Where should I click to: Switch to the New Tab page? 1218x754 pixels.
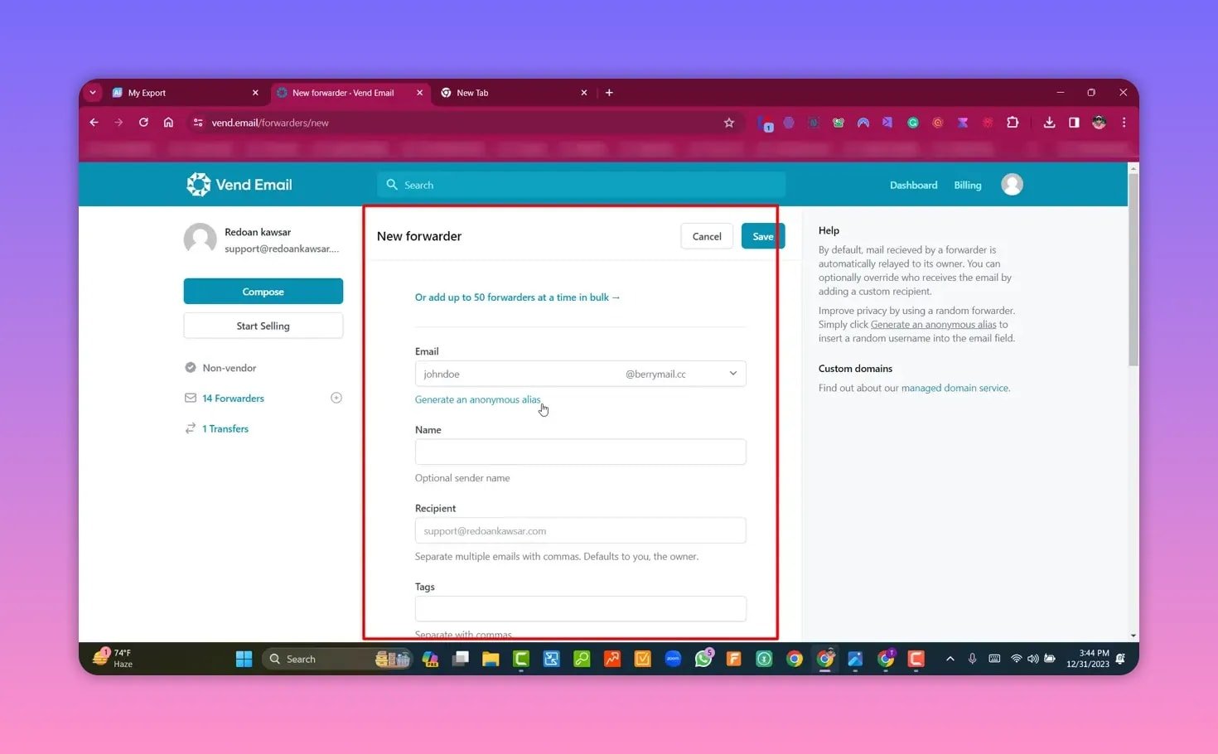coord(474,92)
